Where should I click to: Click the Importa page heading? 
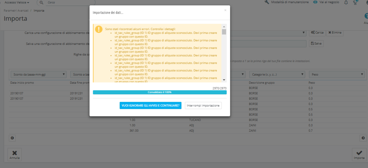[15, 19]
